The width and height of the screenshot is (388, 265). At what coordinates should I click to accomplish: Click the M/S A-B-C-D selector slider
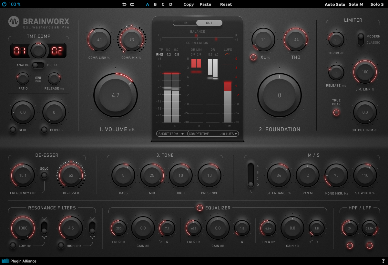click(x=251, y=175)
